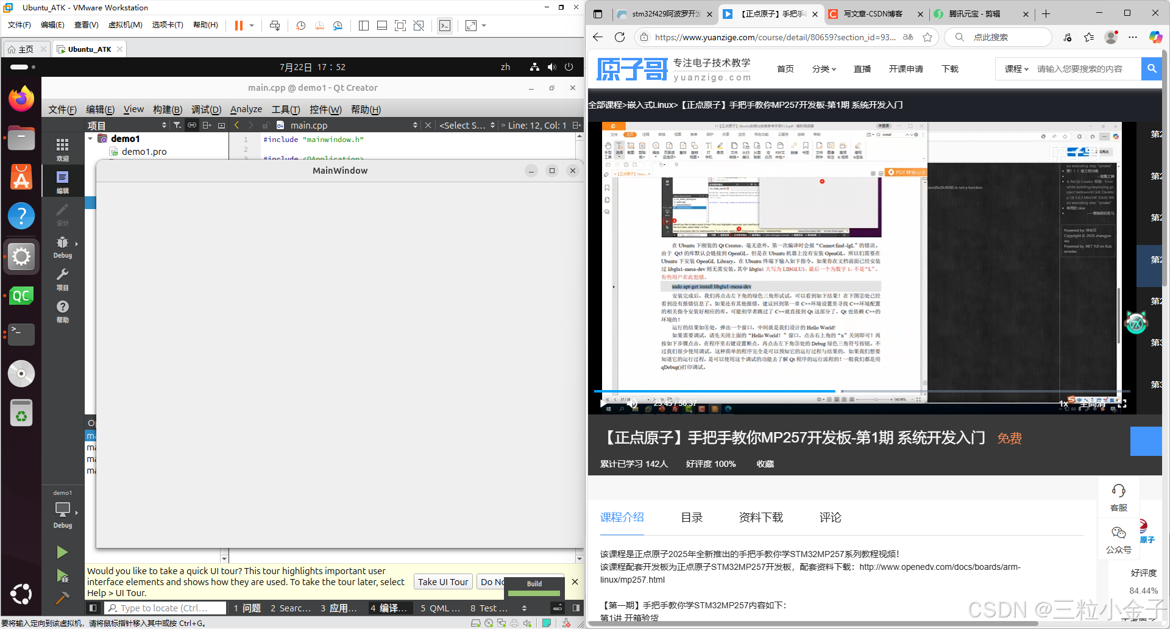The width and height of the screenshot is (1170, 629).
Task: Open the output panes selector arrows in status bar
Action: tap(524, 608)
